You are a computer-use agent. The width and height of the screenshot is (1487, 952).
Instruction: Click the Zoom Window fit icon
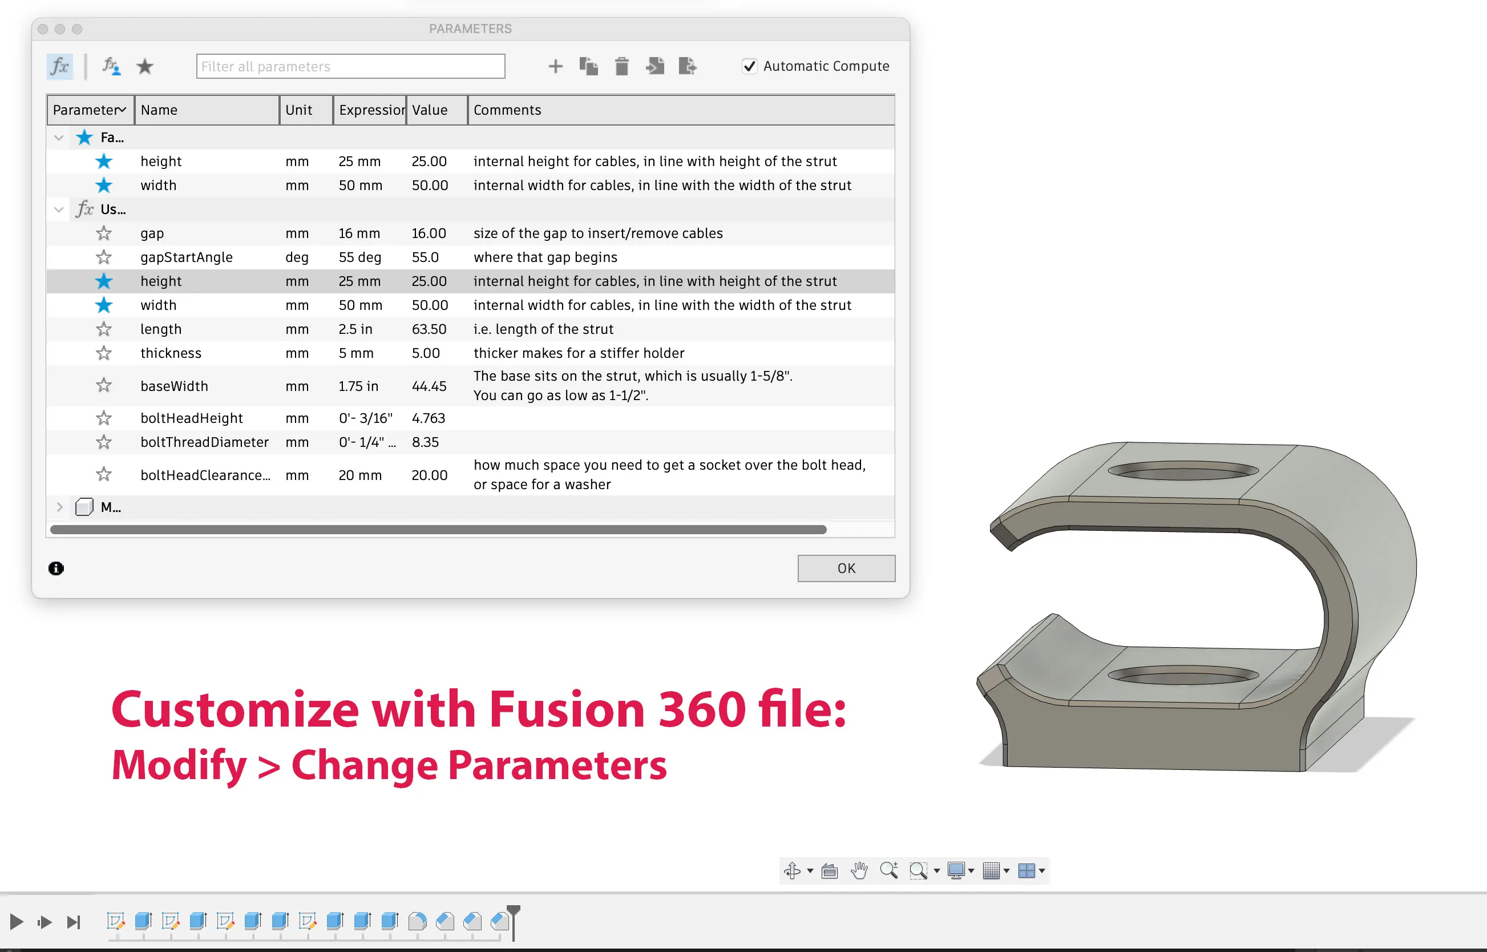[x=919, y=870]
